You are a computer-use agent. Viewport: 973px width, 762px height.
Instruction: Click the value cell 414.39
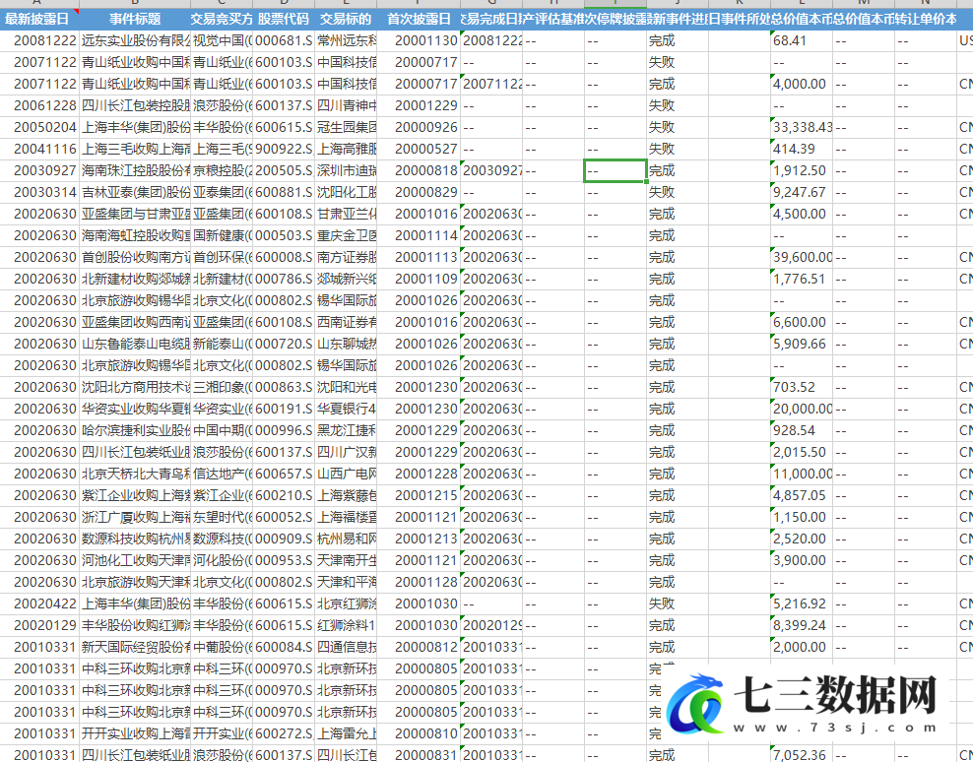pos(802,149)
